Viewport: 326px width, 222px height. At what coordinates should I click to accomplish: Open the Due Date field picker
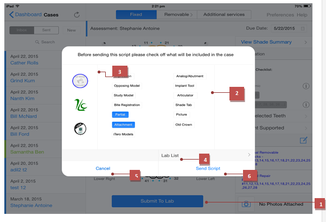(x=289, y=29)
